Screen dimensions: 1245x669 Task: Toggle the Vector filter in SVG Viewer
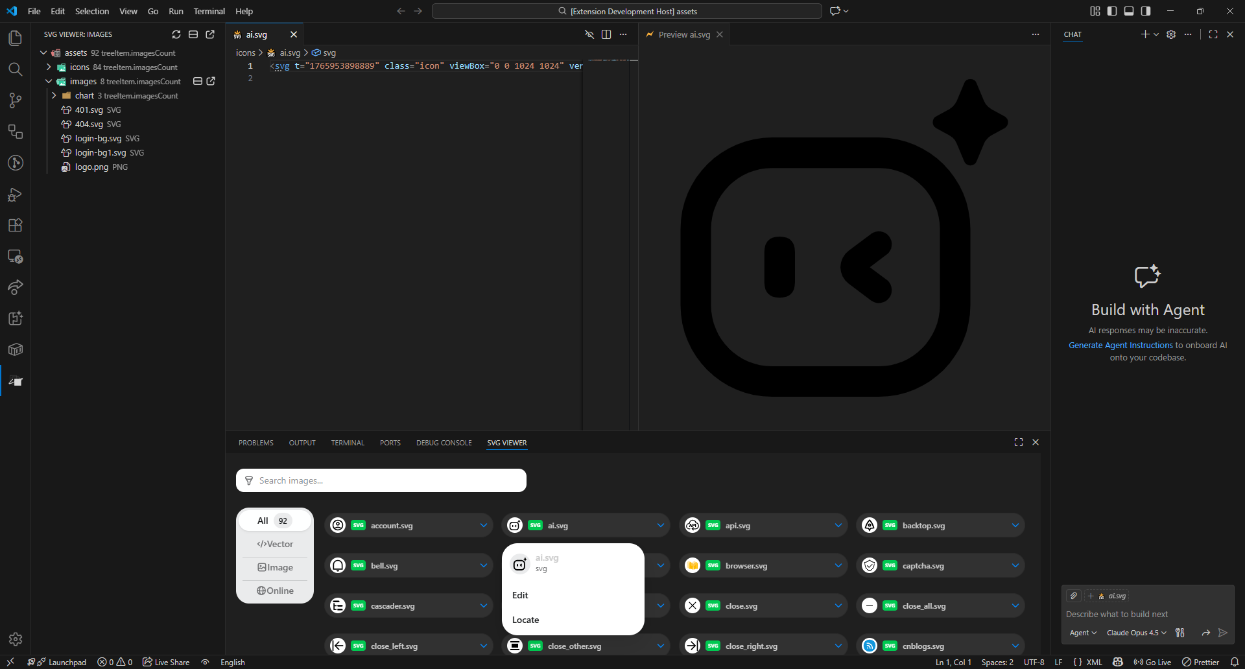[275, 544]
